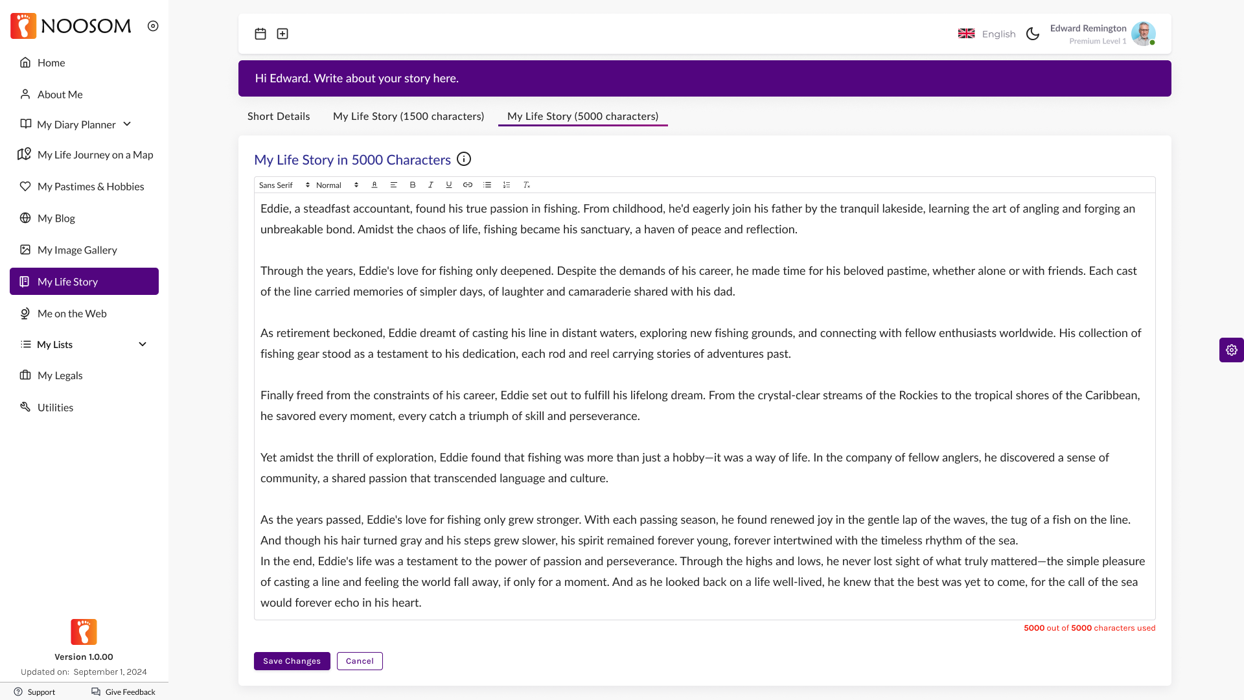
Task: Toggle italic formatting in editor toolbar
Action: coord(431,185)
